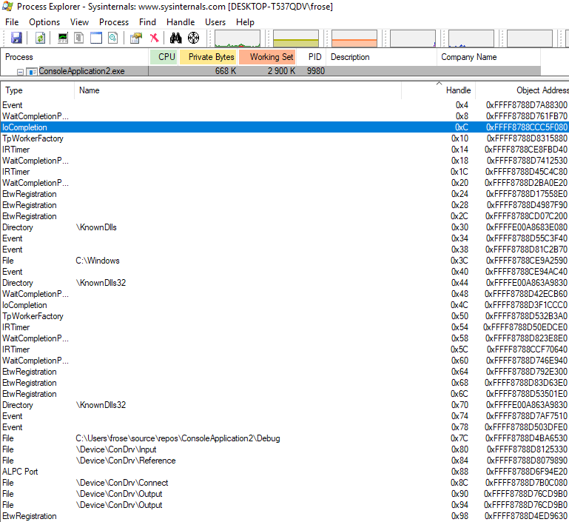Image resolution: width=569 pixels, height=522 pixels.
Task: Sort handles by the Name column header
Action: click(x=238, y=90)
